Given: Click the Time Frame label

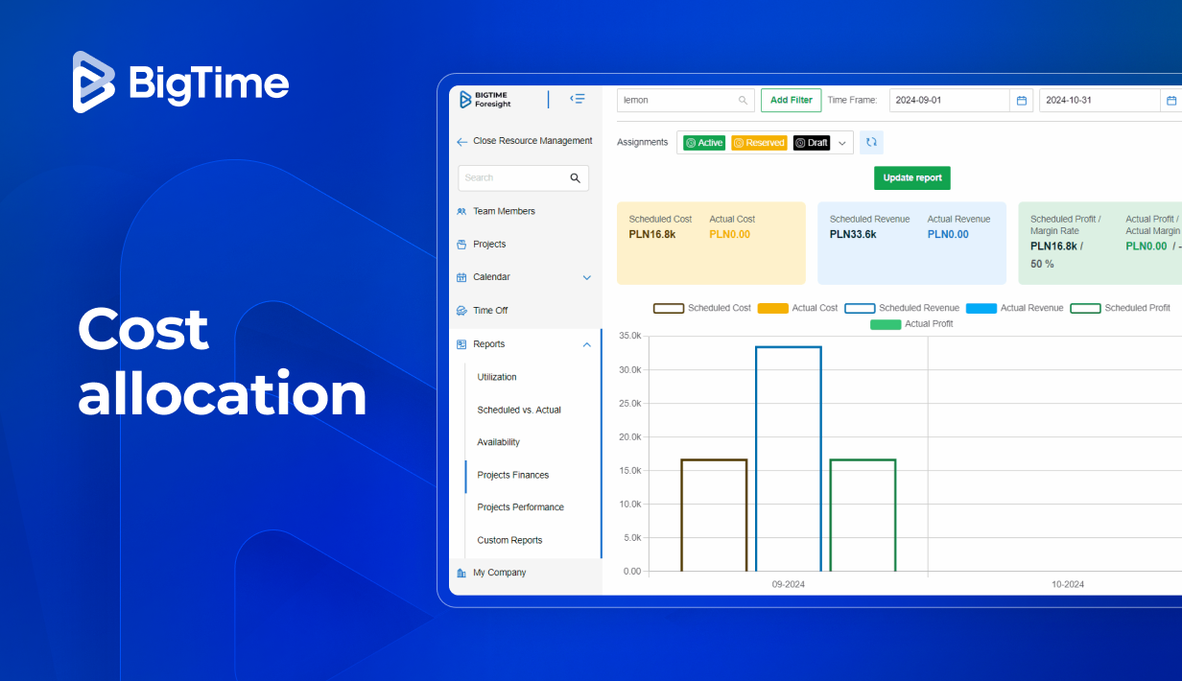Looking at the screenshot, I should pyautogui.click(x=852, y=100).
